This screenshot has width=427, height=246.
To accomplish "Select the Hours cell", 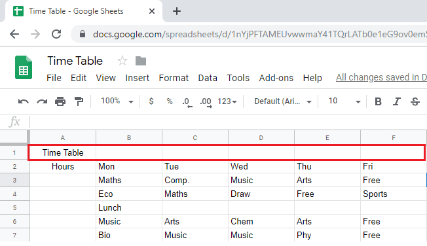I will click(x=63, y=167).
